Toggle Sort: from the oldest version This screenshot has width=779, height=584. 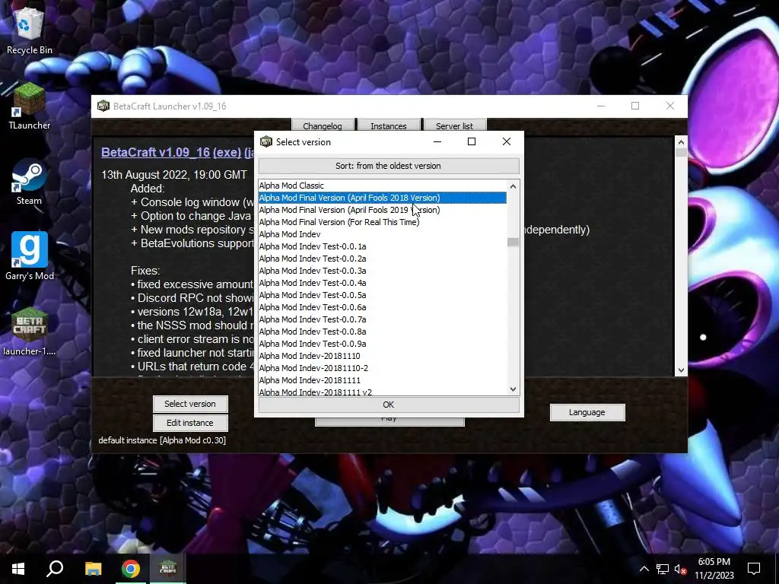click(389, 166)
